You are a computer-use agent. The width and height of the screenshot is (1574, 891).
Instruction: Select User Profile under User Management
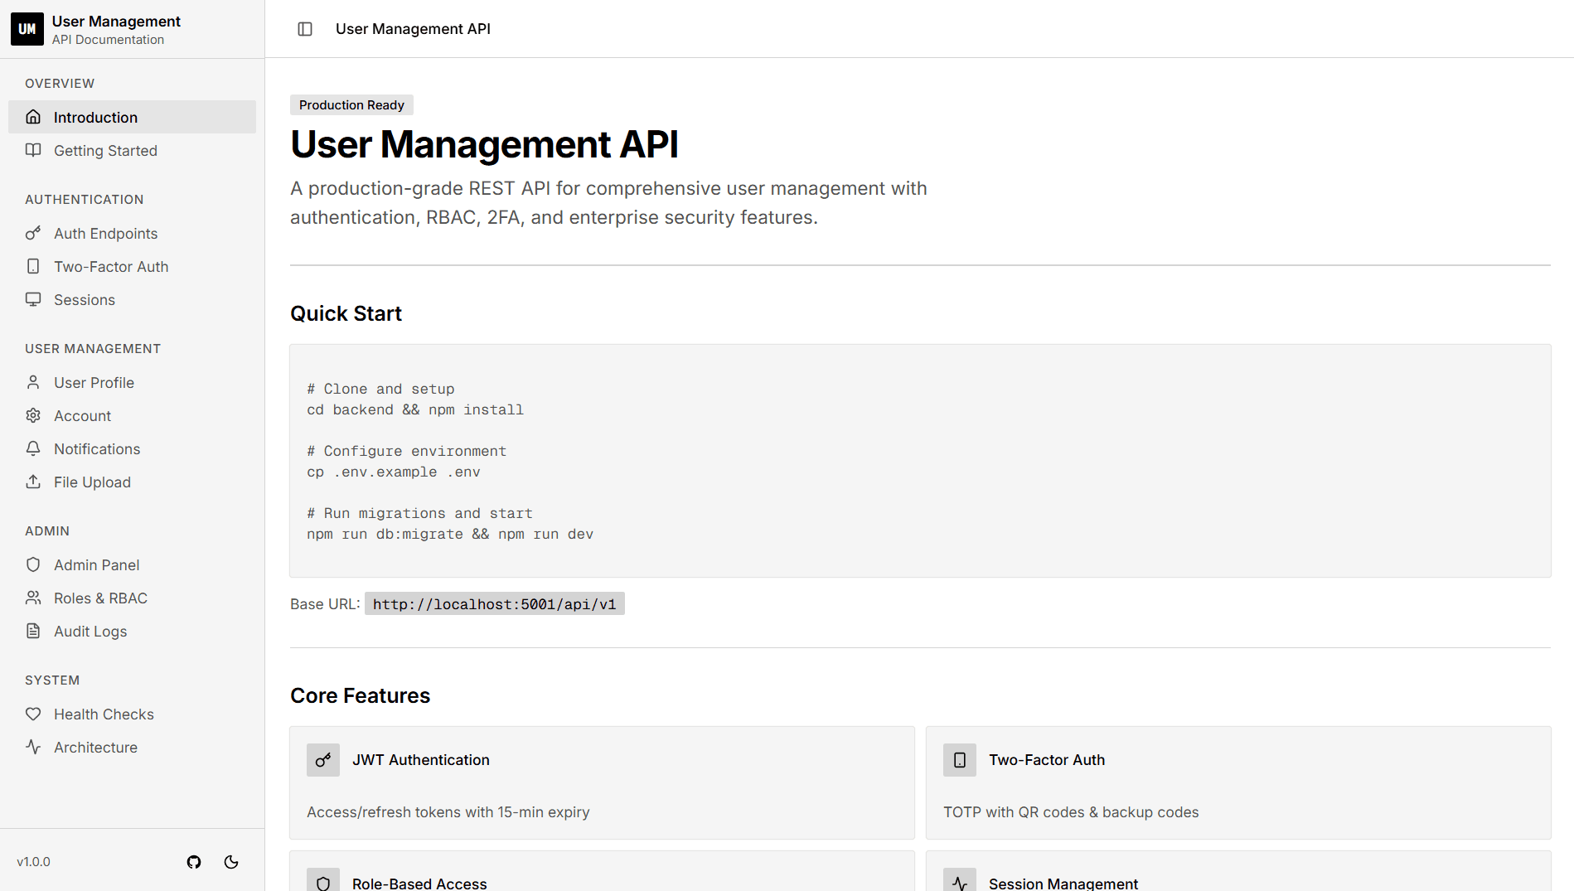click(94, 382)
